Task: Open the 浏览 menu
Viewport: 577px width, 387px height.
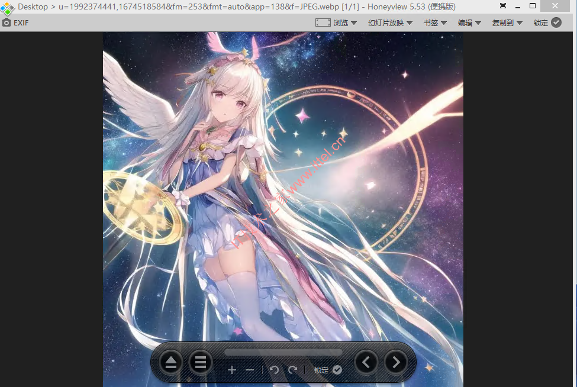Action: 341,23
